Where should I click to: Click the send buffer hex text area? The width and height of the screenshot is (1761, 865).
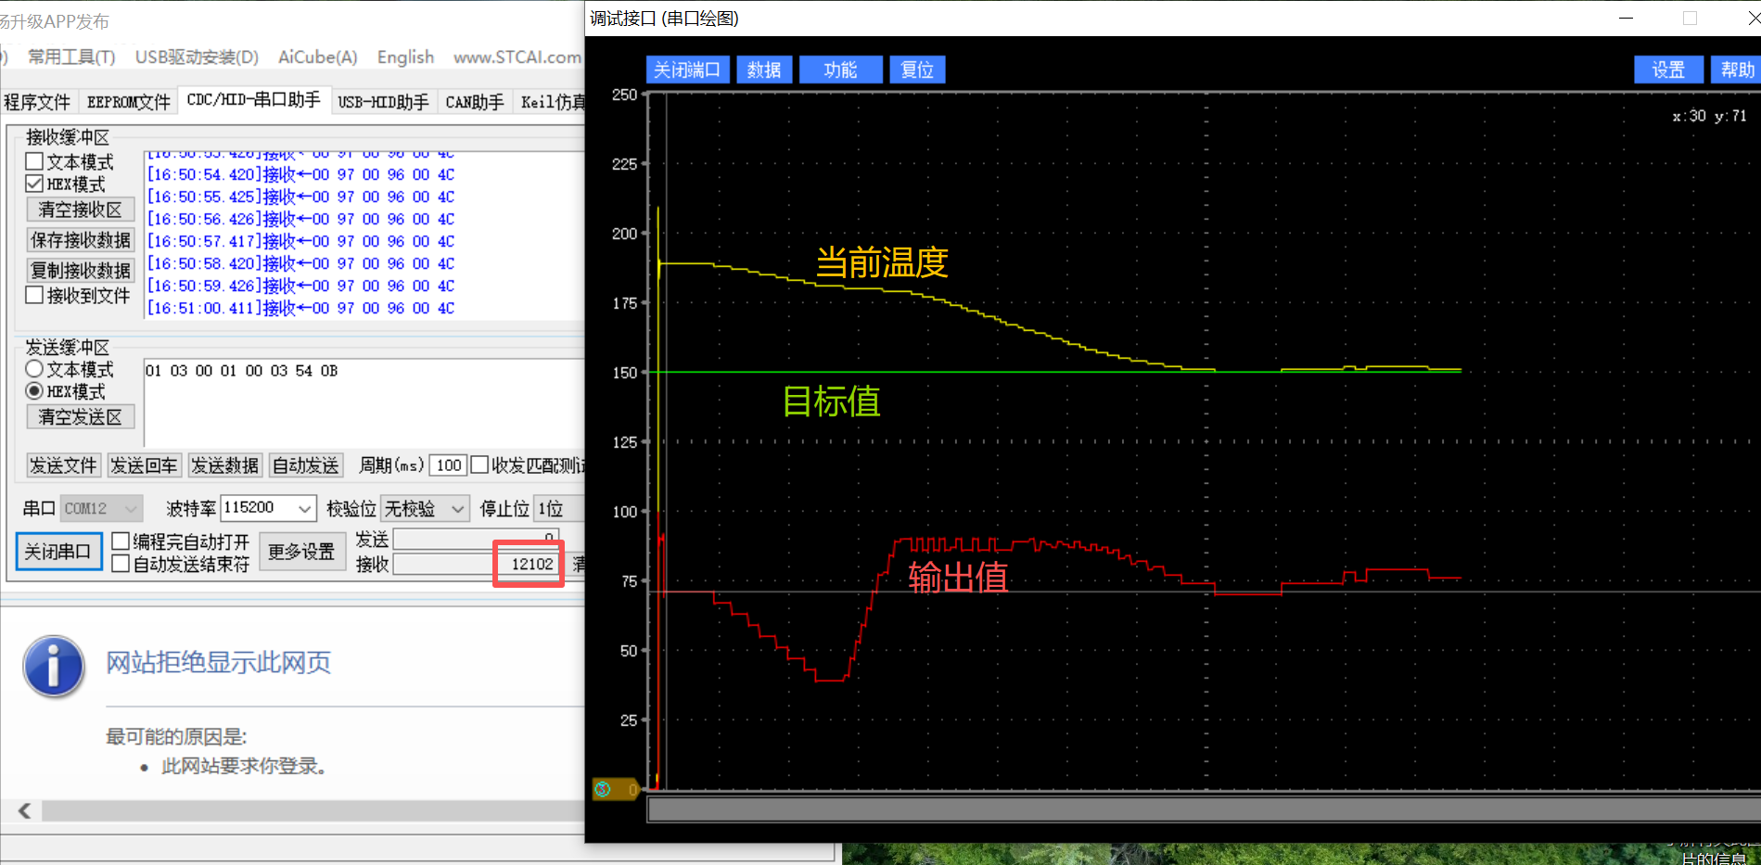click(364, 402)
